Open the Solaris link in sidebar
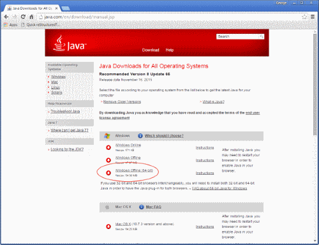 coord(57,93)
